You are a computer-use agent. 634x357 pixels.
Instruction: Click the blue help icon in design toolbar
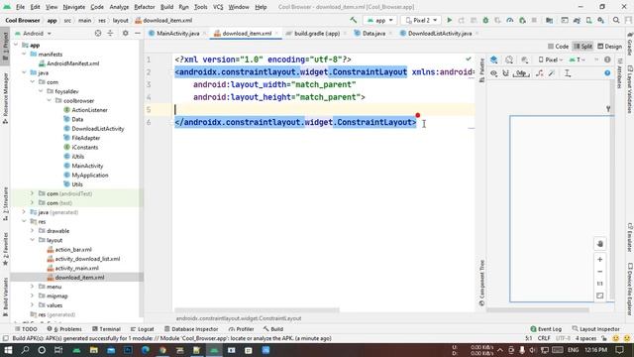[607, 73]
